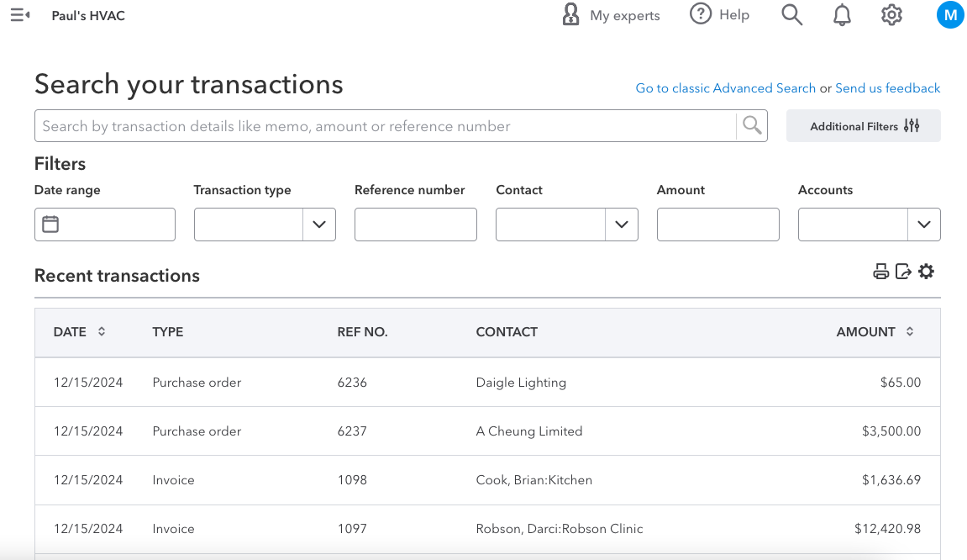This screenshot has width=967, height=560.
Task: Expand the Transaction type dropdown
Action: (318, 225)
